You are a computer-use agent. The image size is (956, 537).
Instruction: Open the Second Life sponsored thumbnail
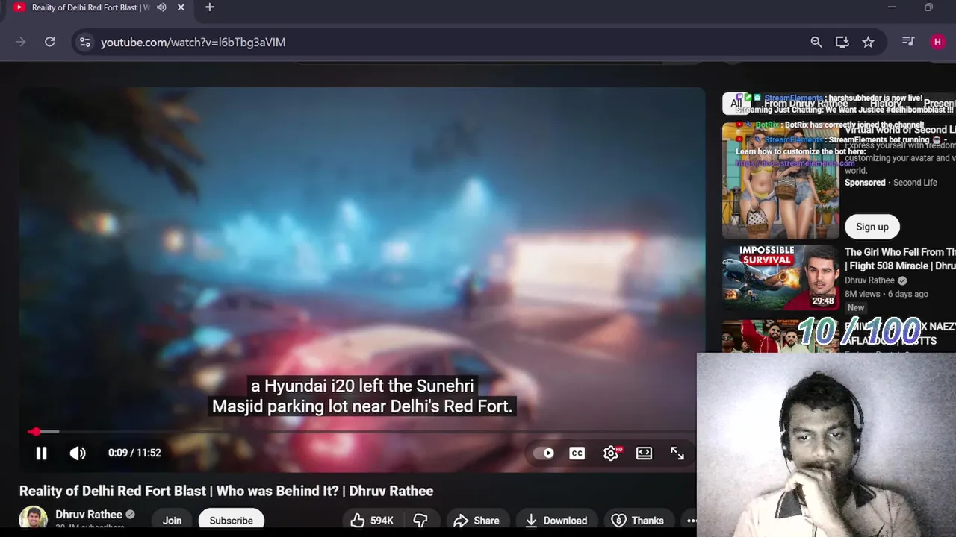click(780, 180)
